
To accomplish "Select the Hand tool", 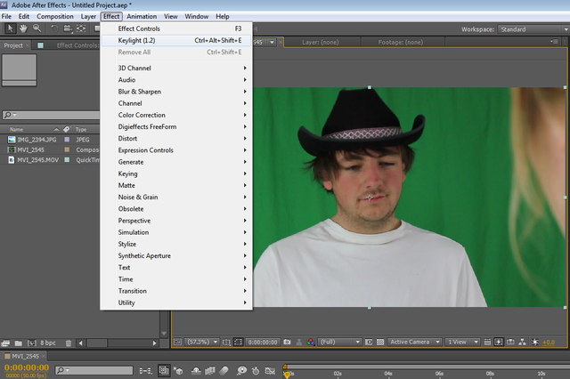I will click(24, 28).
